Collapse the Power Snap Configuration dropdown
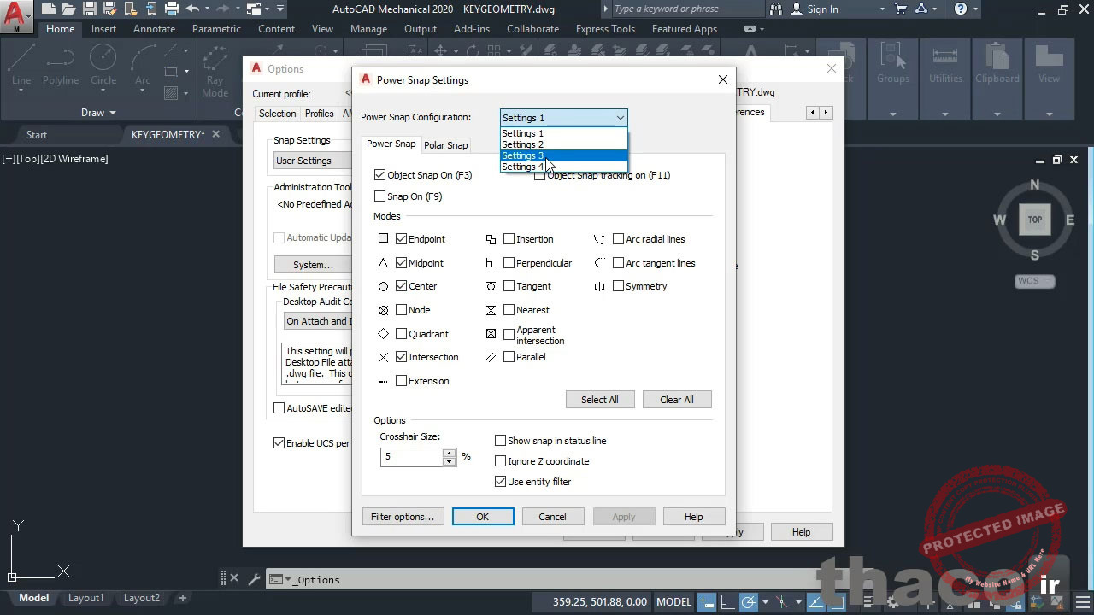 (621, 118)
